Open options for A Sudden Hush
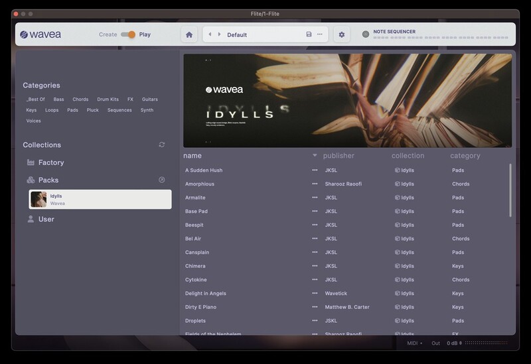Viewport: 531px width, 364px height. [x=315, y=170]
